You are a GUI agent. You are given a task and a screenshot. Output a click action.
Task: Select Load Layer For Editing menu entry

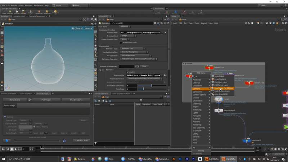point(224,88)
